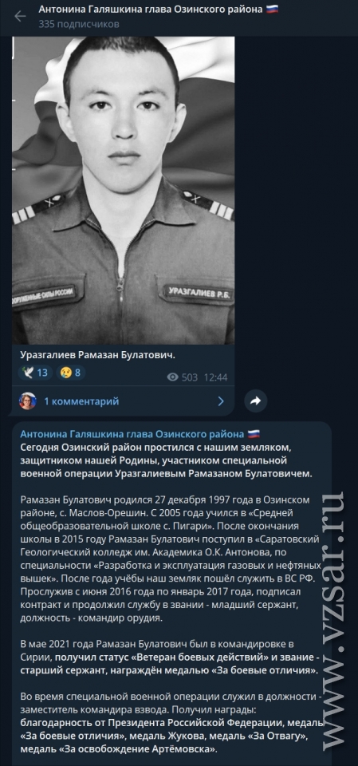Click caption "Уразгалиев Рамазан Булатович."
The image size is (358, 766).
97,355
